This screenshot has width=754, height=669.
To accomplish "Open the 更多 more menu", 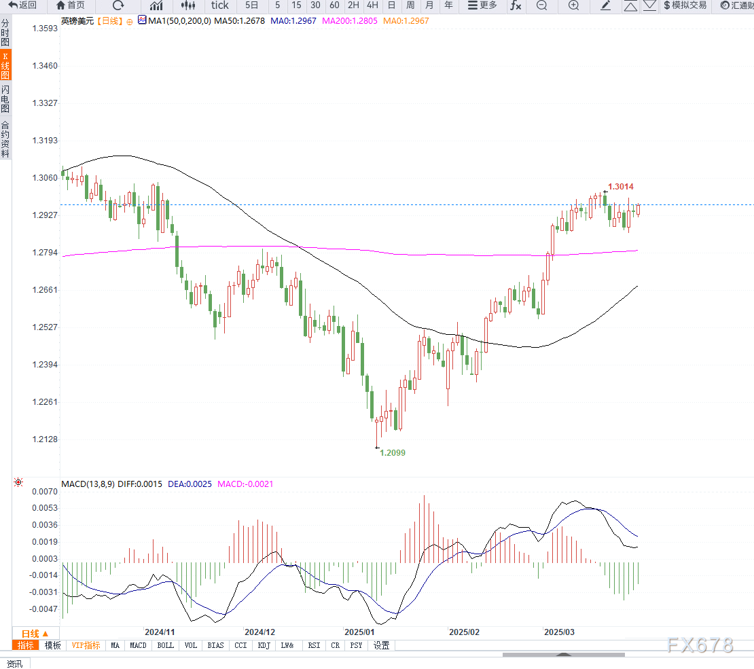I will [482, 5].
